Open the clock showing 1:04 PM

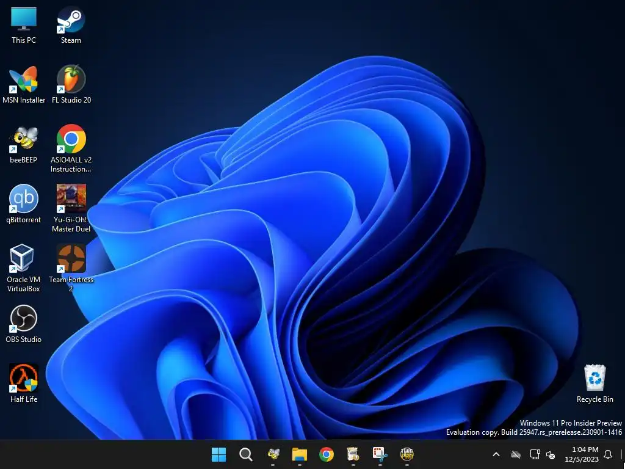[x=582, y=454]
